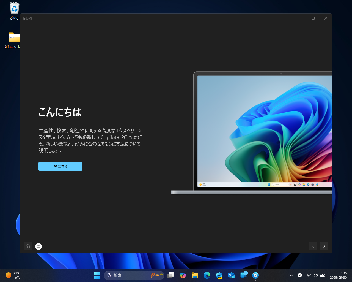Viewport: 352px width, 282px height.
Task: Click the Home icon in the Get Started navigation
Action: [28, 246]
